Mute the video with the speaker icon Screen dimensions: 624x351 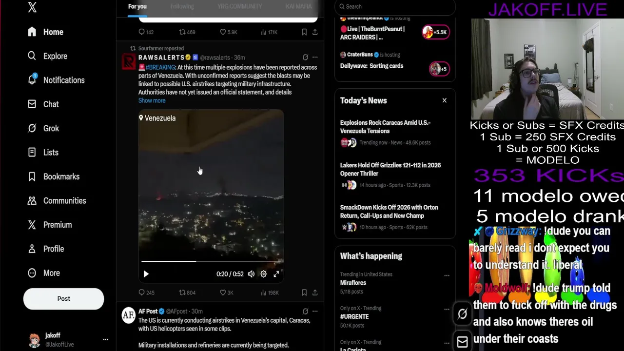click(x=251, y=274)
